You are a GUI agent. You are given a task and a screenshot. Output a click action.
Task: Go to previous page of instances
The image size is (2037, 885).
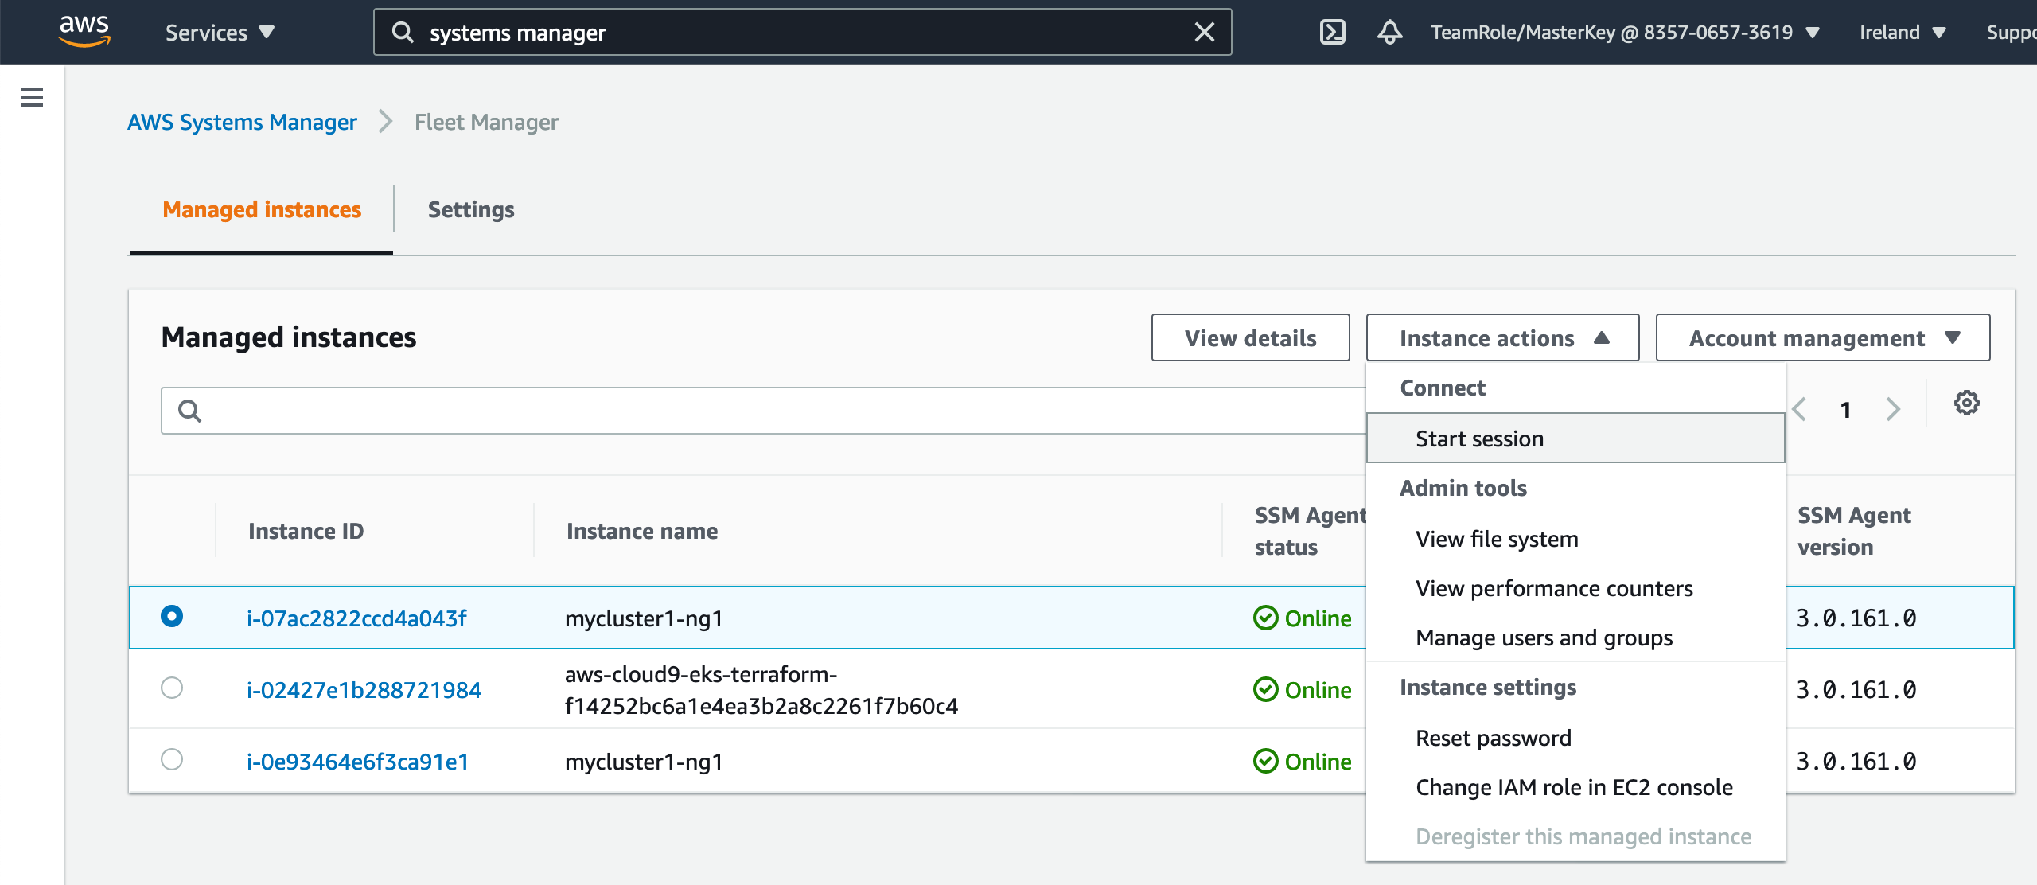point(1799,409)
